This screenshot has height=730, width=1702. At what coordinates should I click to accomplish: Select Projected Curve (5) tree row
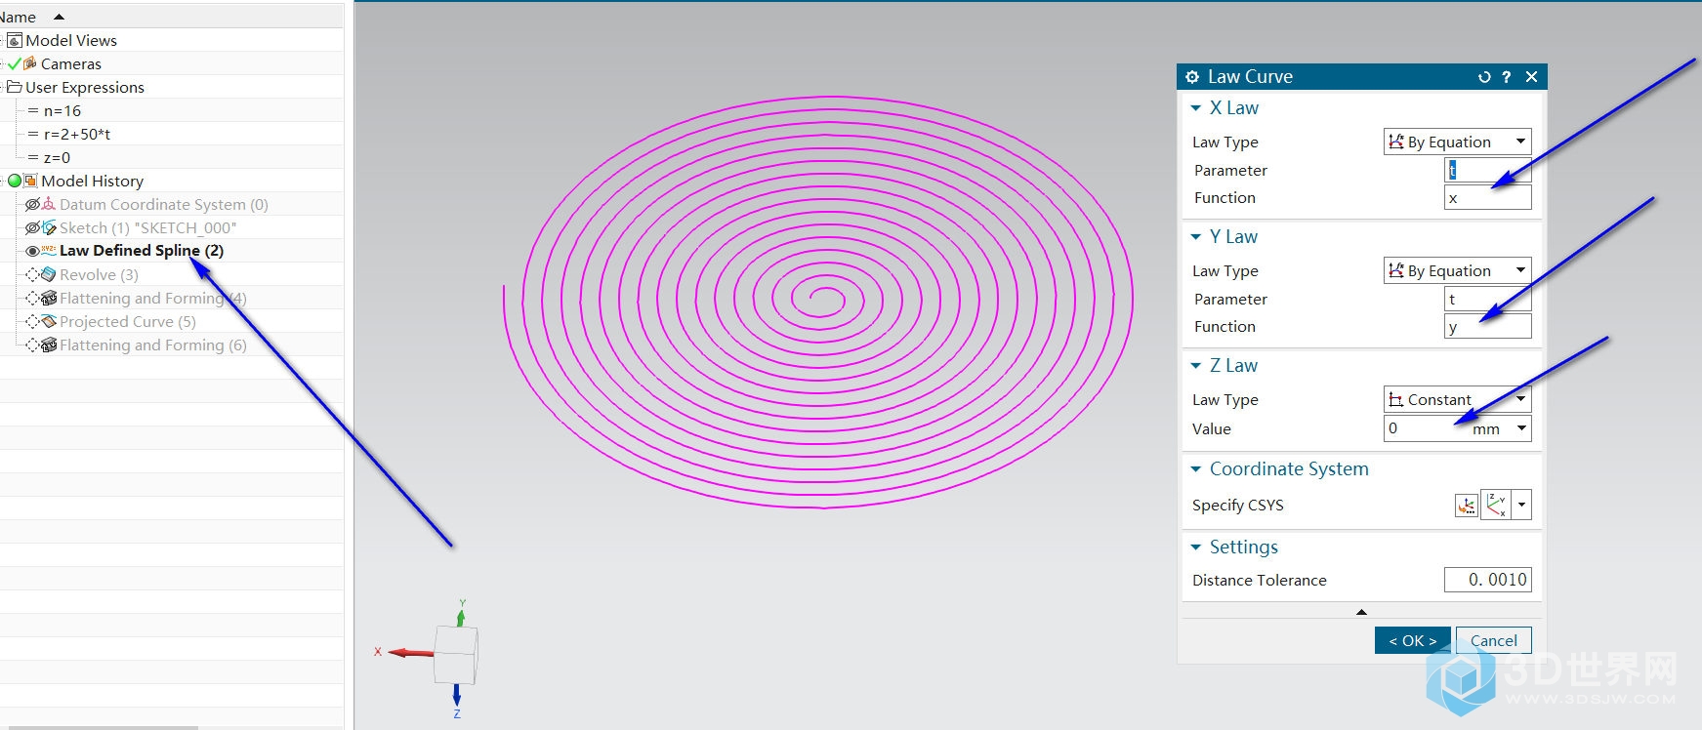171,321
